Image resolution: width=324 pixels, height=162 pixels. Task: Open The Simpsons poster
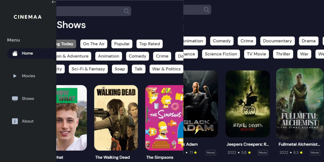164,118
